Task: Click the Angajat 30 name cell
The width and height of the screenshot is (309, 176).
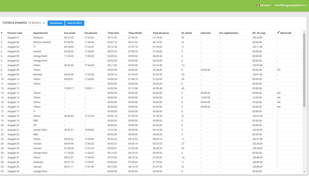Action: click(13, 171)
